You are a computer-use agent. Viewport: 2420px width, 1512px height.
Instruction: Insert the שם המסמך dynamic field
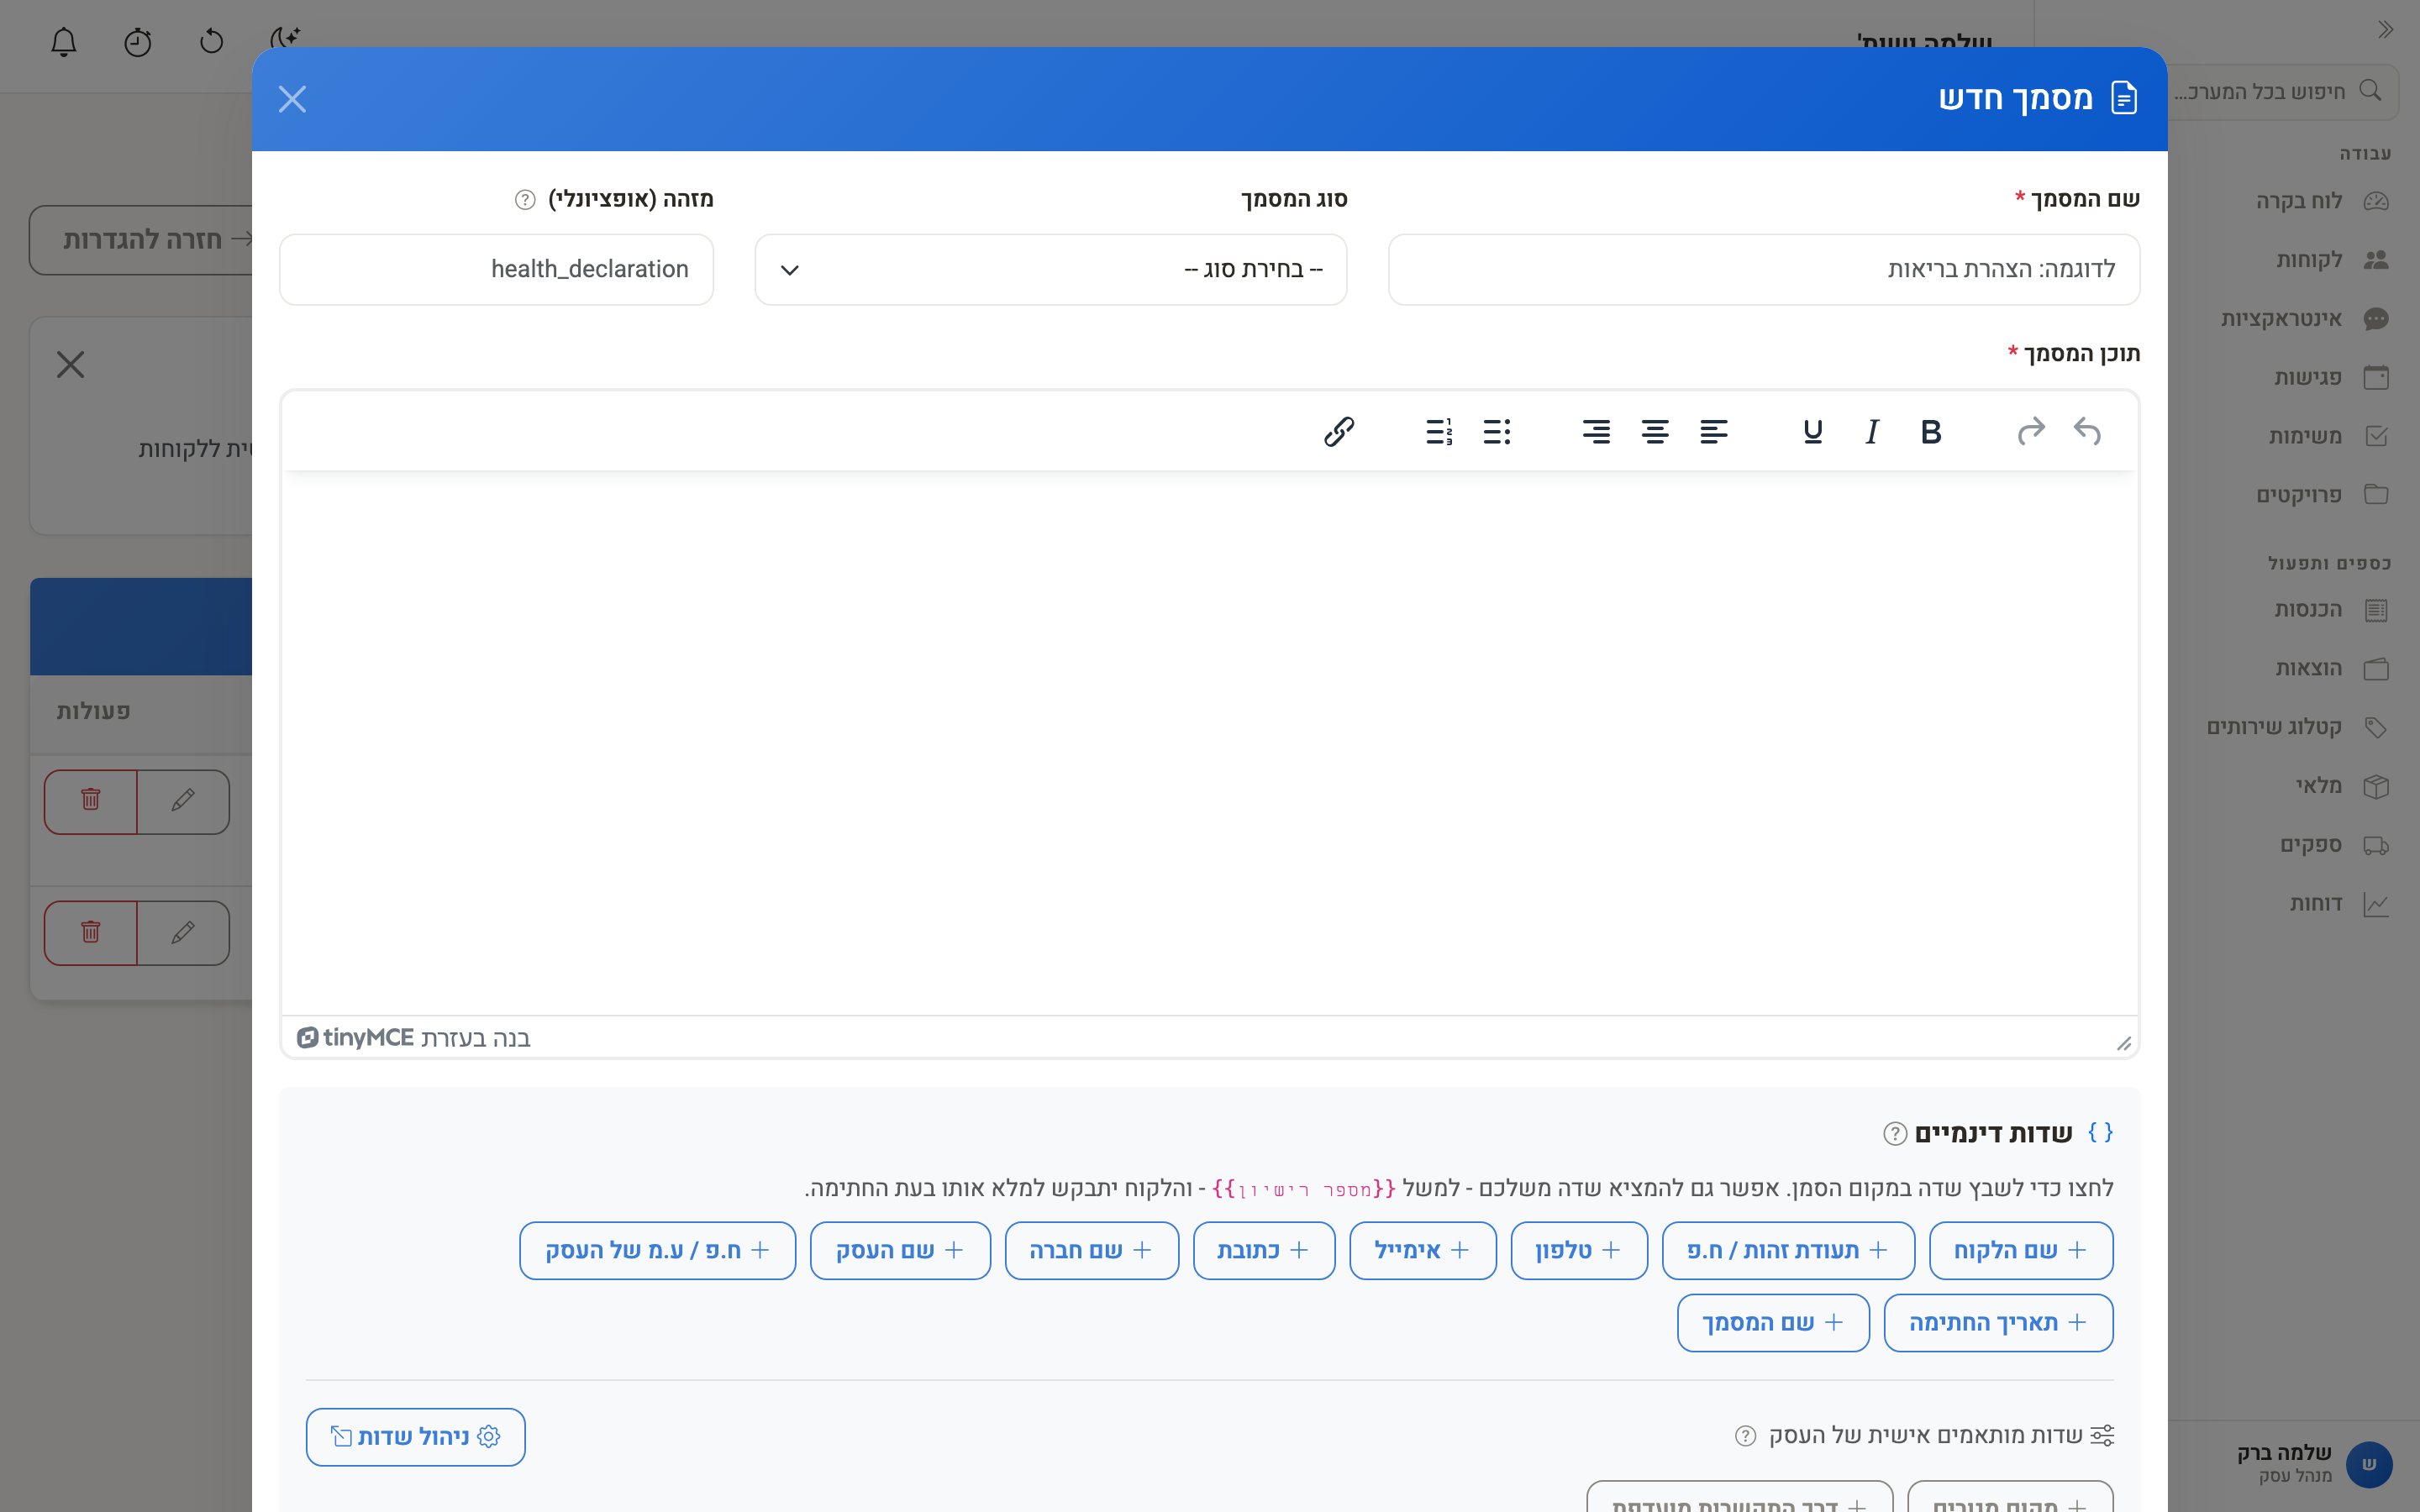pyautogui.click(x=1773, y=1323)
